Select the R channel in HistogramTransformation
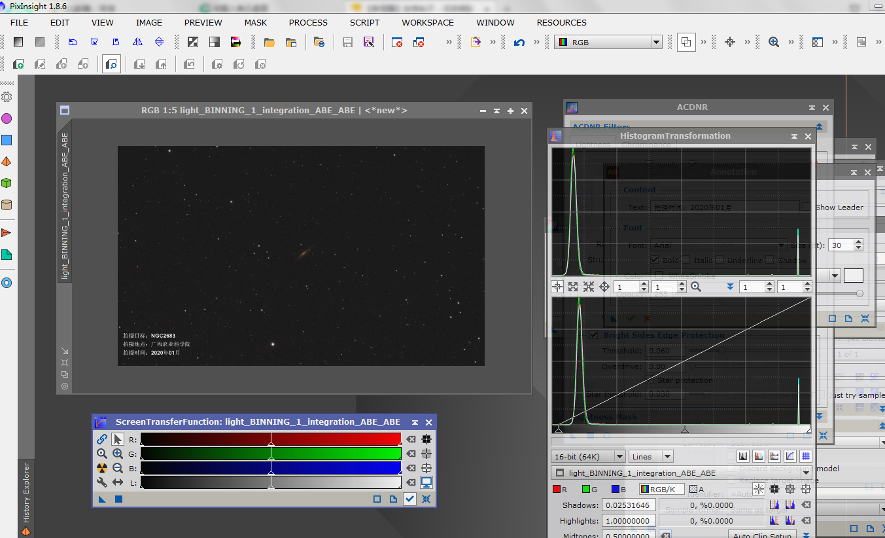Screen dimensions: 885x538 coord(560,489)
